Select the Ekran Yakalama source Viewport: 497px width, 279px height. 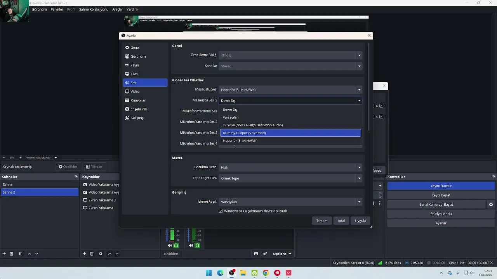[x=100, y=208]
